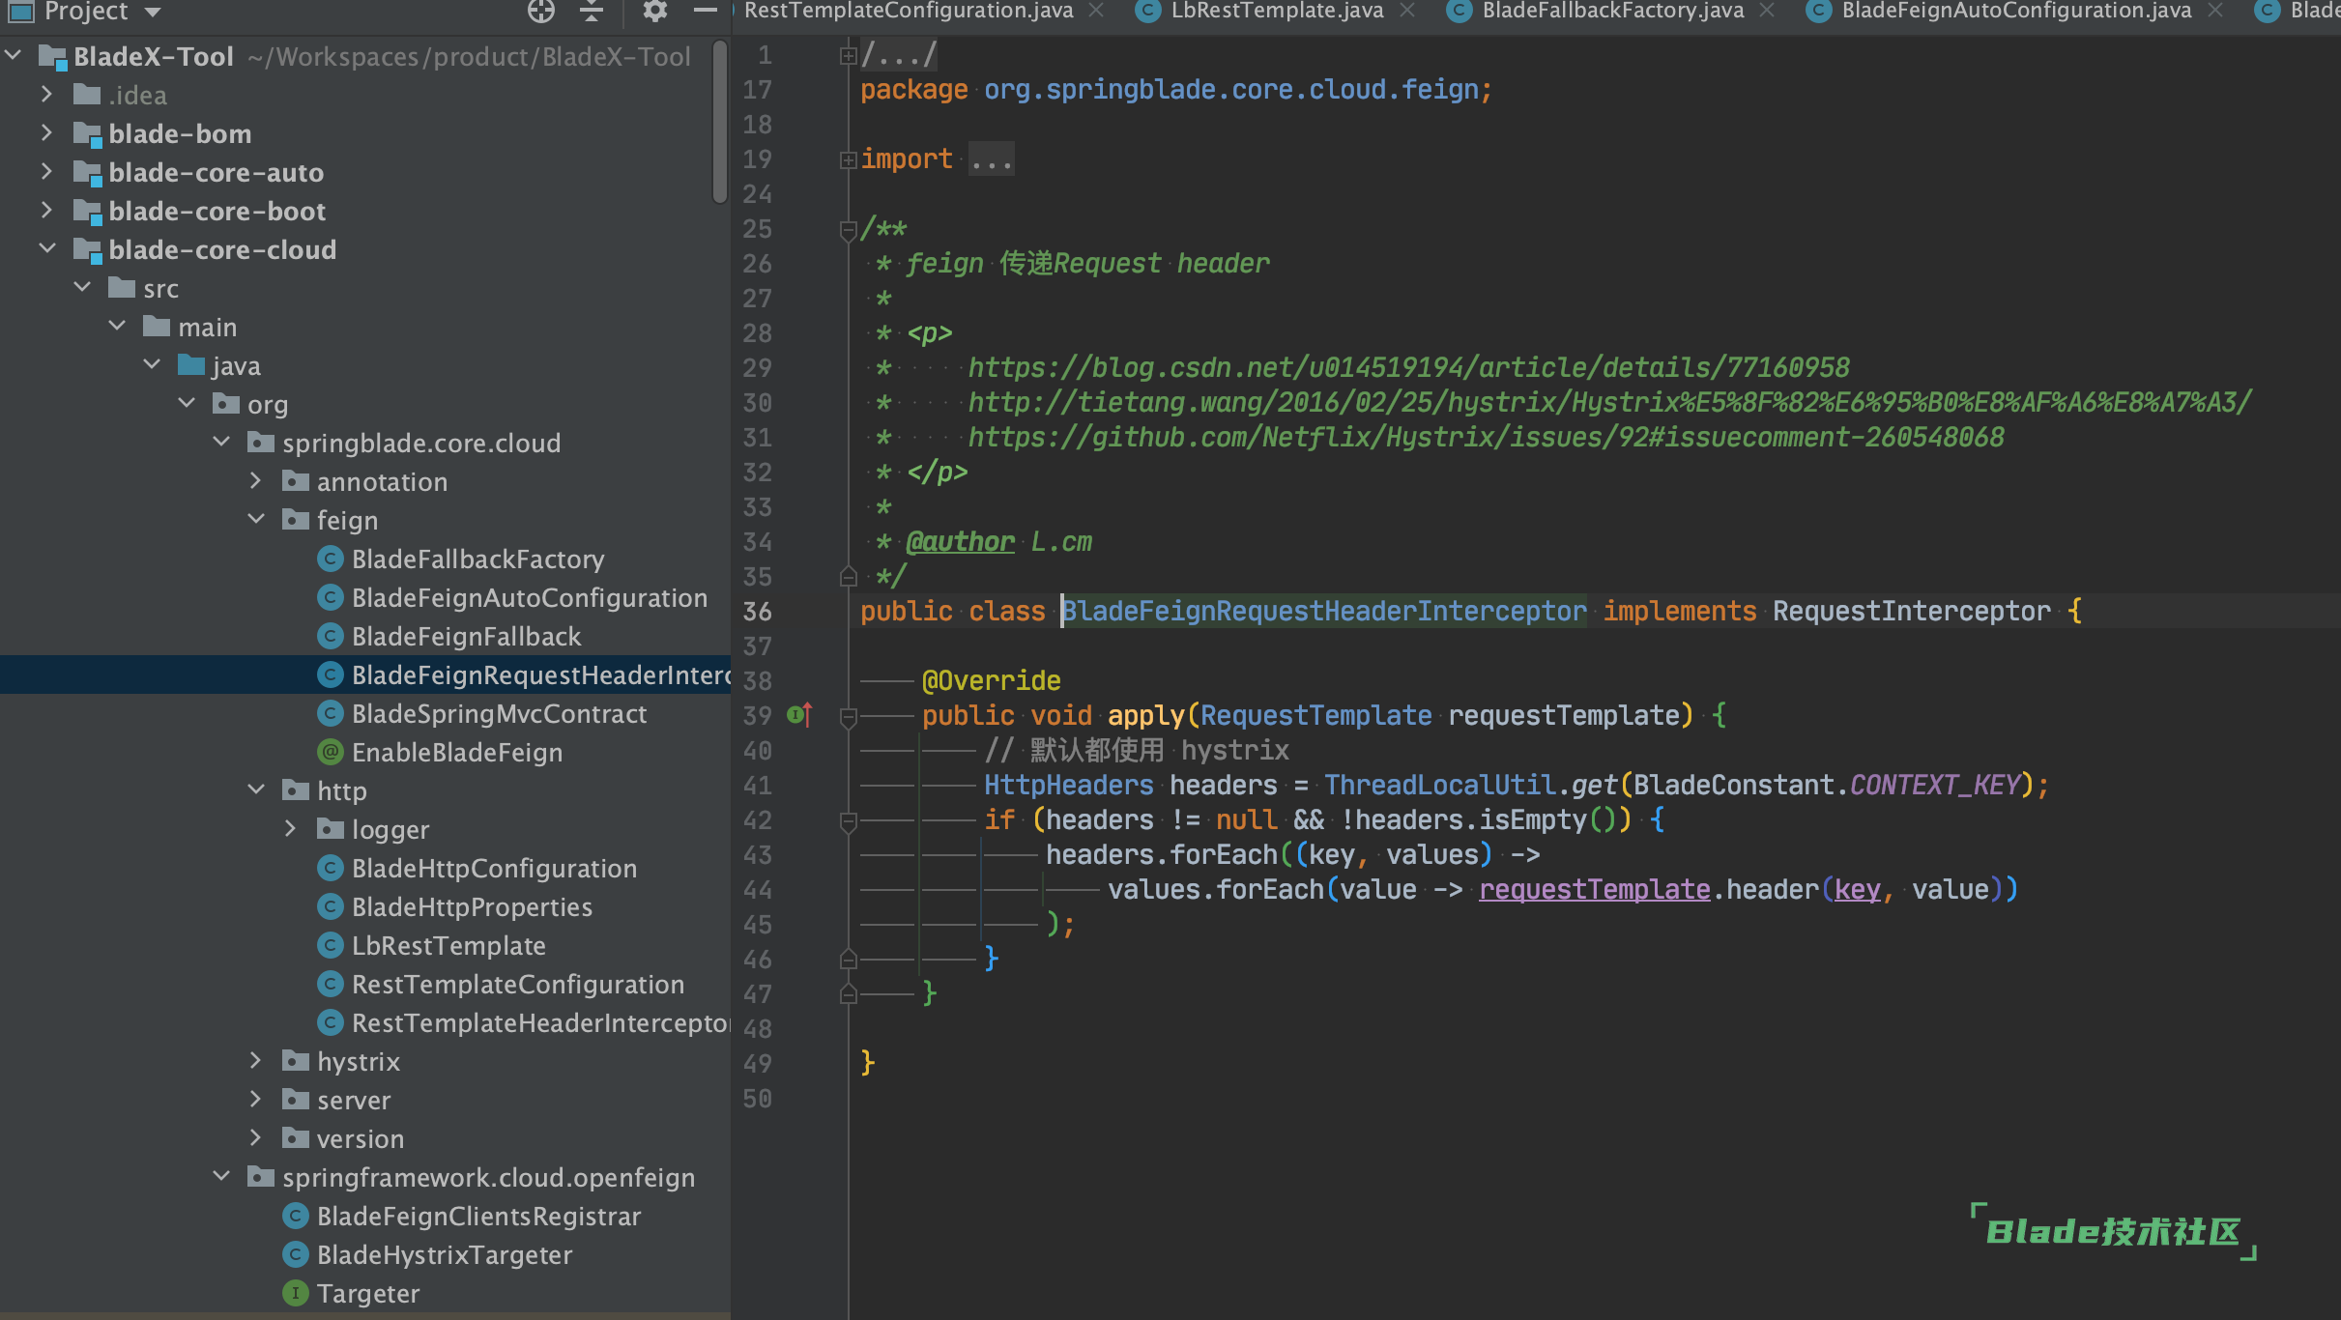The height and width of the screenshot is (1320, 2341).
Task: Select EnableBladeFeign annotation file
Action: coord(457,752)
